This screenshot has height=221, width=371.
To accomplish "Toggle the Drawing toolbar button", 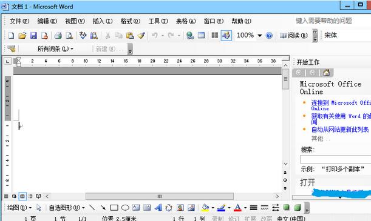I will point(226,35).
